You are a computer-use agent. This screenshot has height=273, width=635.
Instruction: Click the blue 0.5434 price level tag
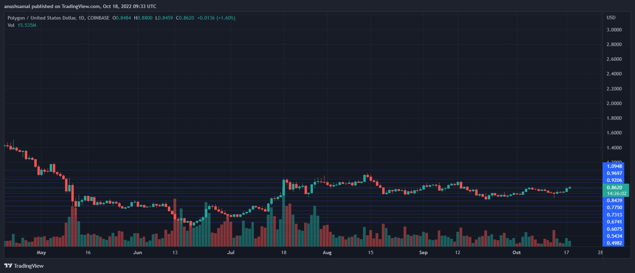coord(613,236)
